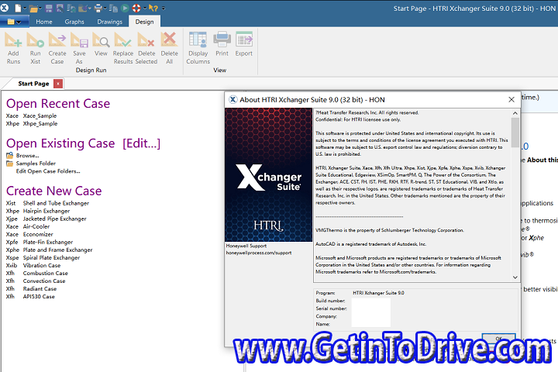558x372 pixels.
Task: Open the yellow File application menu button
Action: pyautogui.click(x=14, y=22)
